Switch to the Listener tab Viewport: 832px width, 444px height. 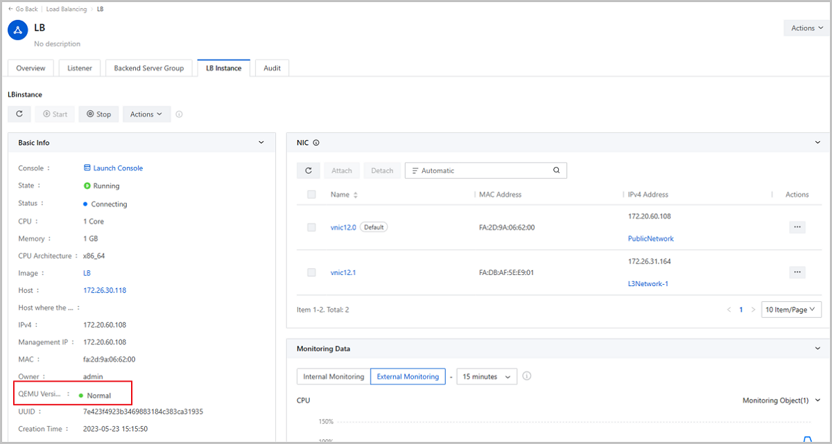(x=80, y=68)
